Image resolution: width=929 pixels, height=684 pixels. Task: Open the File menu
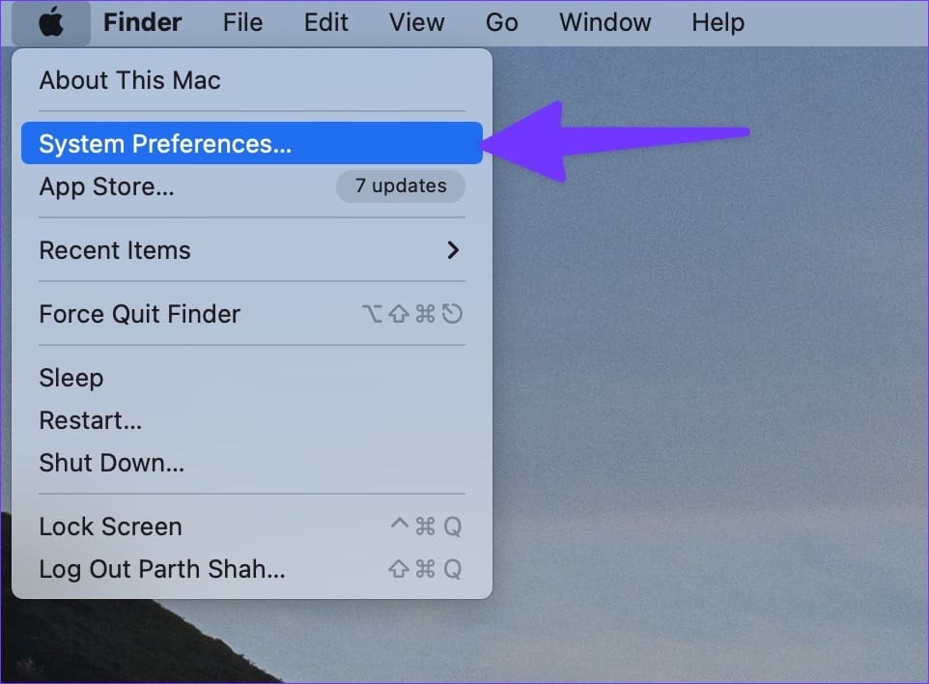[242, 22]
